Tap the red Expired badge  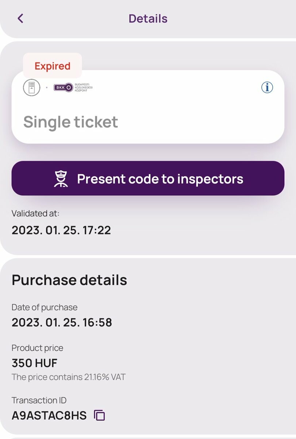(52, 66)
